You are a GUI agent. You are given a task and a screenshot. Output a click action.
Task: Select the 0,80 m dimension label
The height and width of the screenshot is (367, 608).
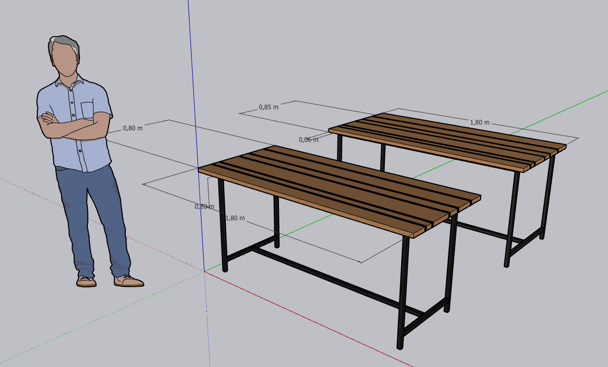133,128
